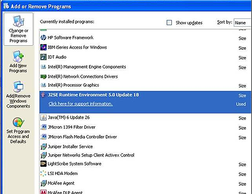Click Intel Network Connections Drivers icon

click(43, 76)
